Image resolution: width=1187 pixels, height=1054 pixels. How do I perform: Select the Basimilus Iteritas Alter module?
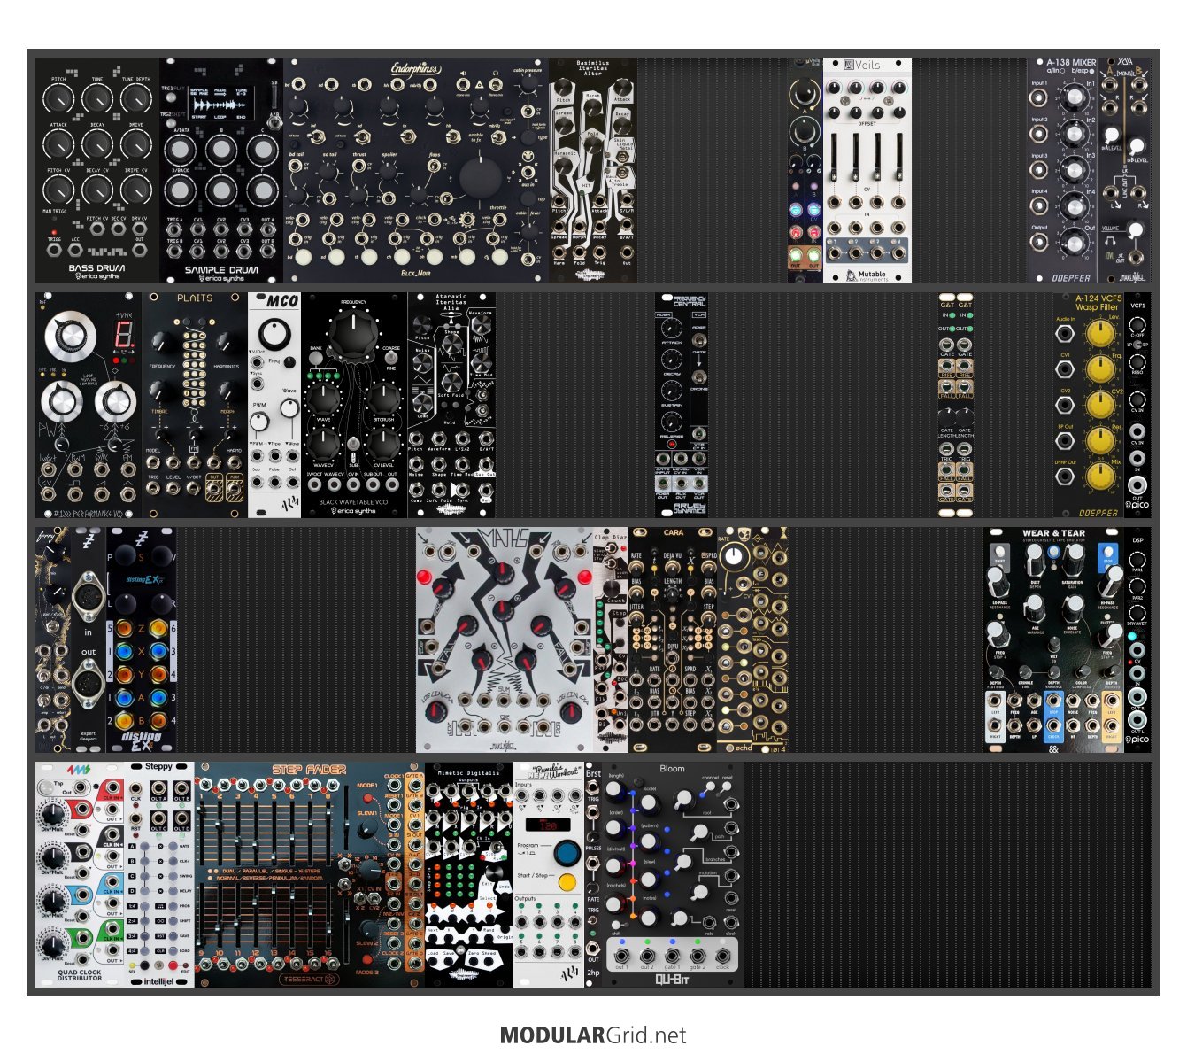pos(593,171)
